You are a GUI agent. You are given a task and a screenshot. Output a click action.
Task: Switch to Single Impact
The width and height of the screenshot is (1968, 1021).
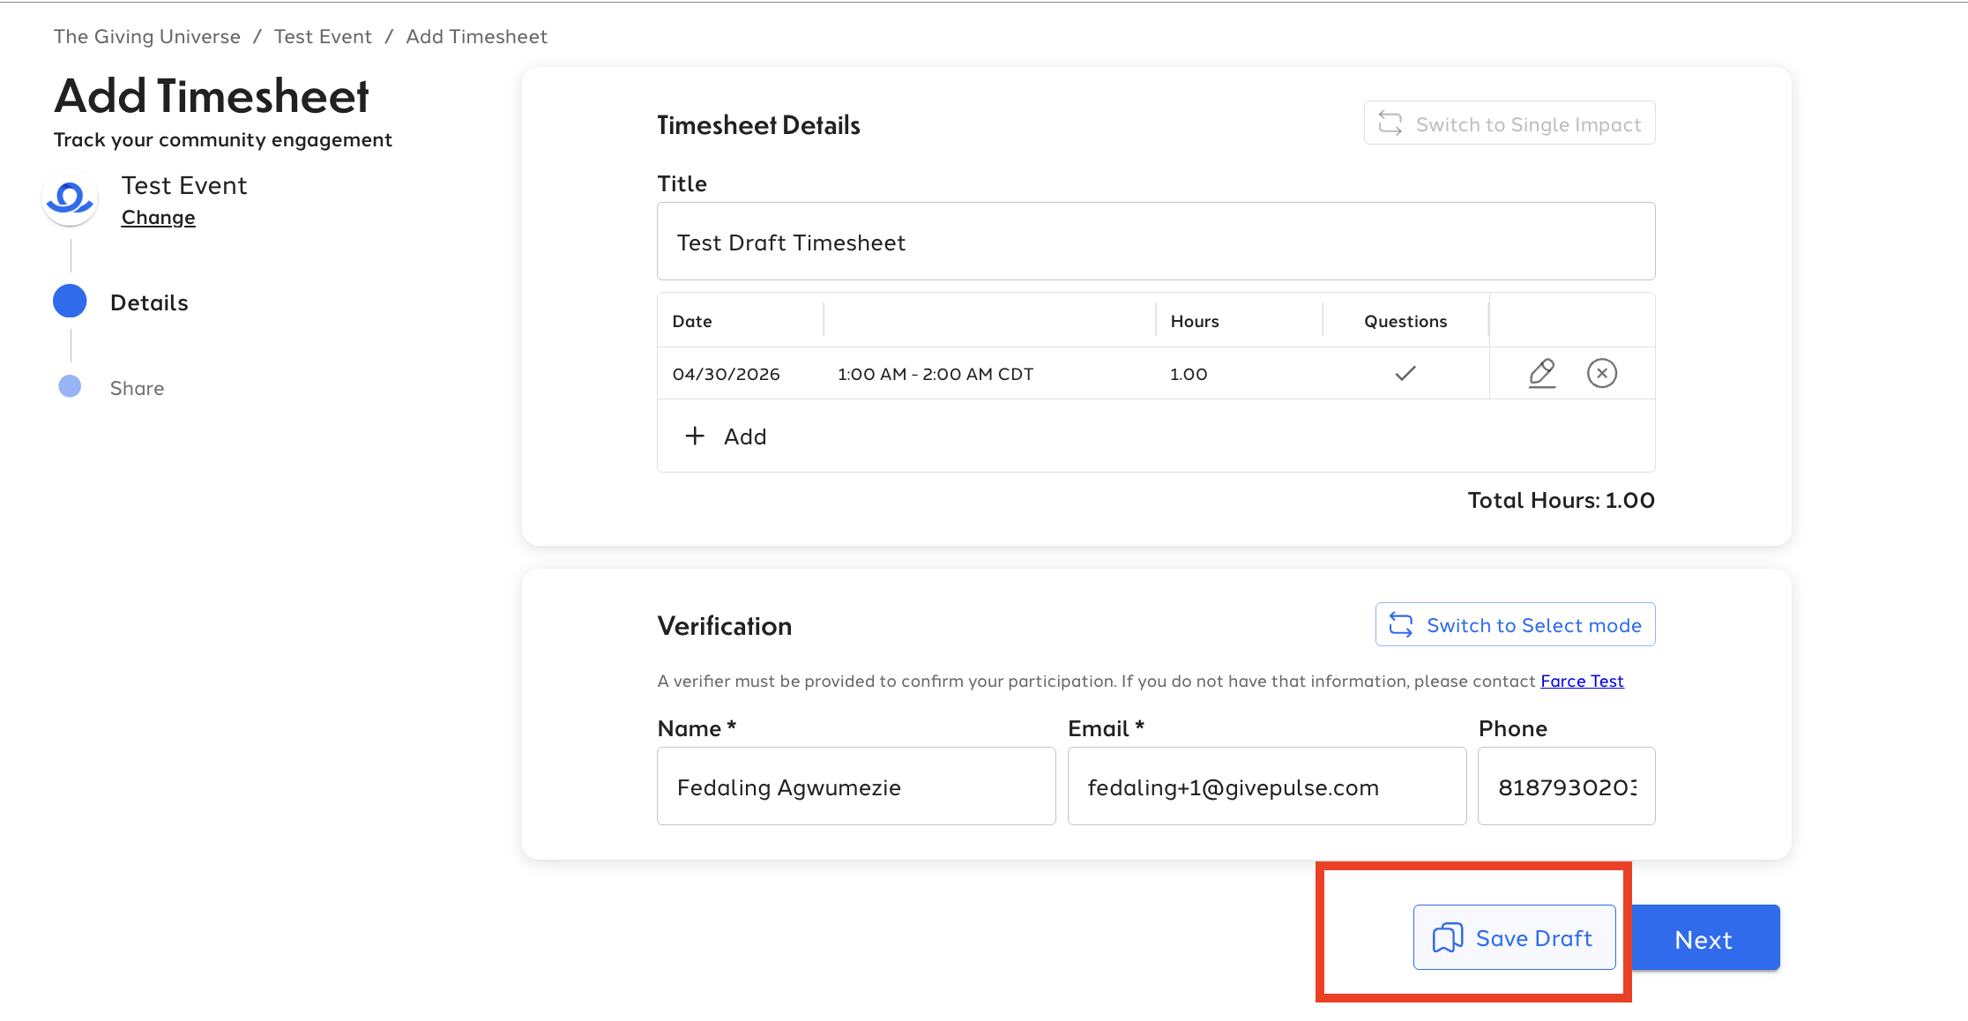click(x=1510, y=123)
